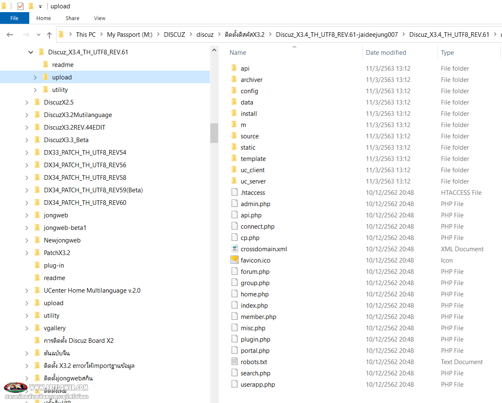
Task: Click the navigation pane scroll up arrow
Action: [214, 50]
